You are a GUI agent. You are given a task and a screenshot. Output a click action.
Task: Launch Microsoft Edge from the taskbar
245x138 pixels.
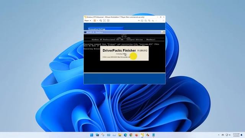126,135
